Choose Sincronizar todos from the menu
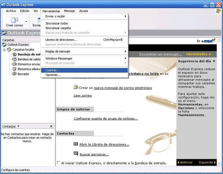Screen dimensions: 223x174 point(84,23)
